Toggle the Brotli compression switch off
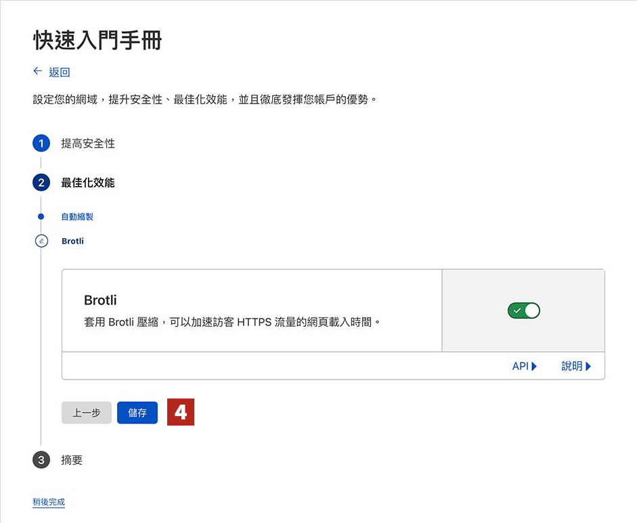 coord(524,311)
